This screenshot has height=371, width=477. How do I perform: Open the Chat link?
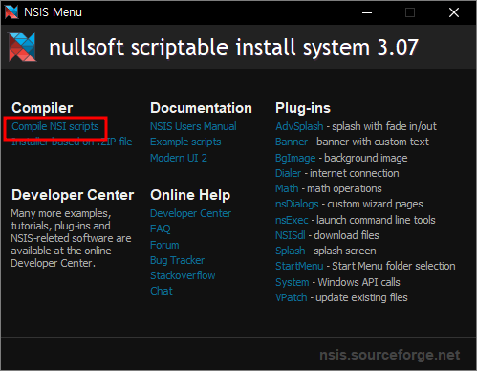(x=162, y=291)
